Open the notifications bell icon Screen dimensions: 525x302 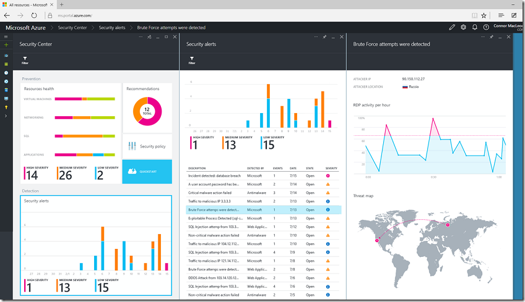[475, 28]
